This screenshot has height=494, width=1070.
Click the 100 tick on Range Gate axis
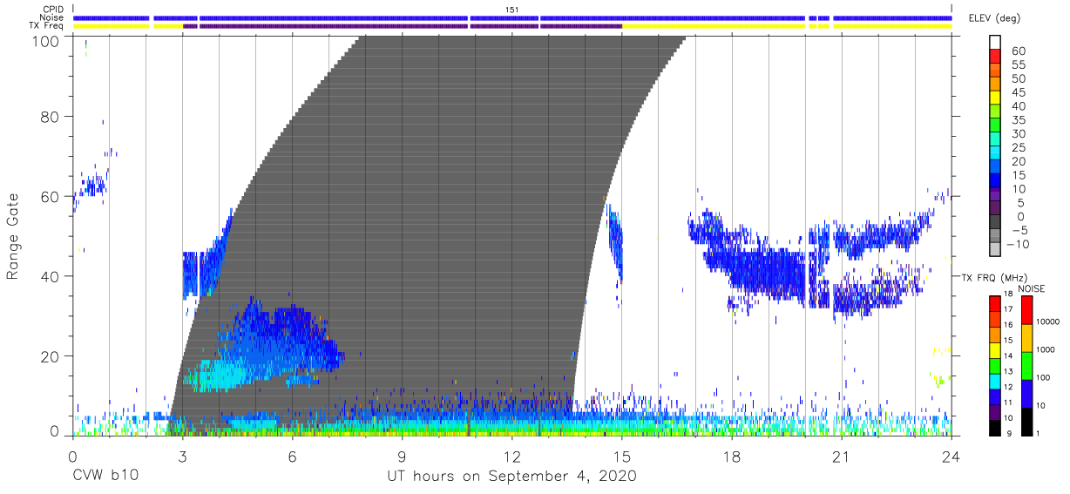(x=47, y=41)
